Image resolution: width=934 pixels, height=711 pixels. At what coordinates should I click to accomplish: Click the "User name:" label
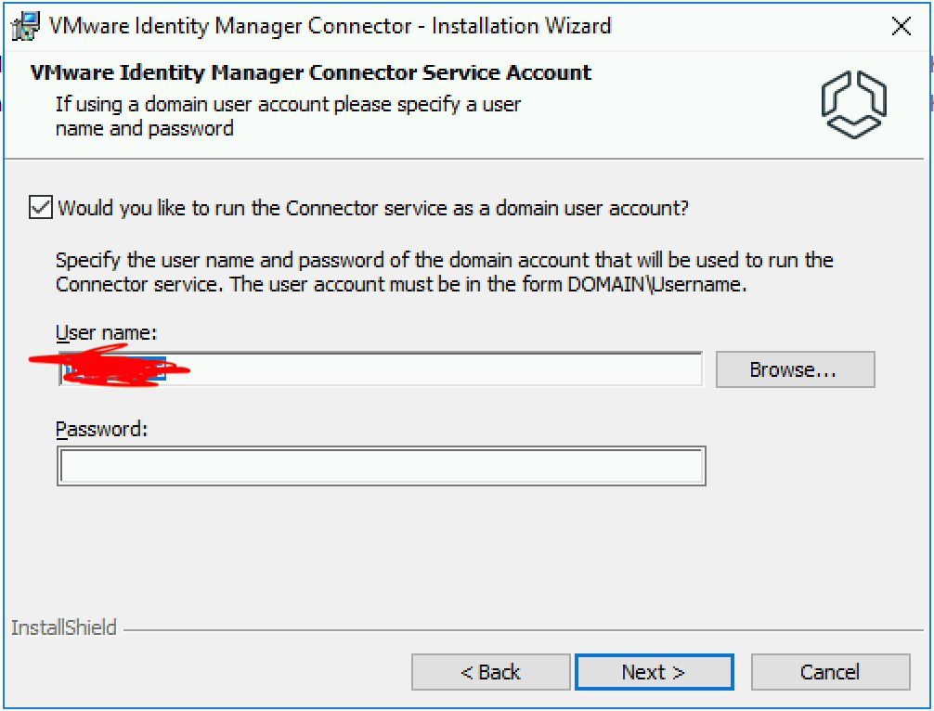pyautogui.click(x=106, y=332)
